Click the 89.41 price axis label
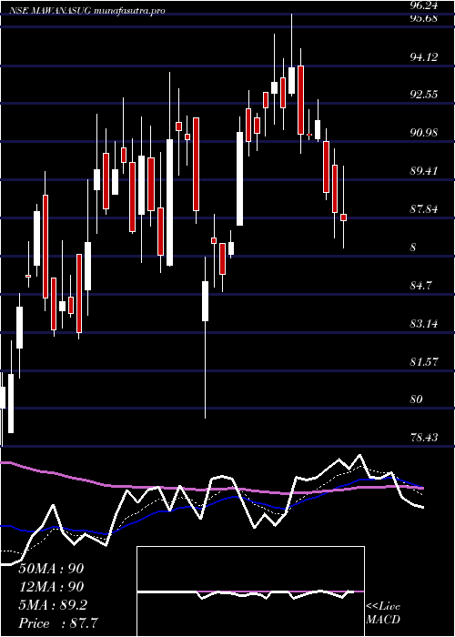Screen dimensions: 455x637 pos(423,171)
